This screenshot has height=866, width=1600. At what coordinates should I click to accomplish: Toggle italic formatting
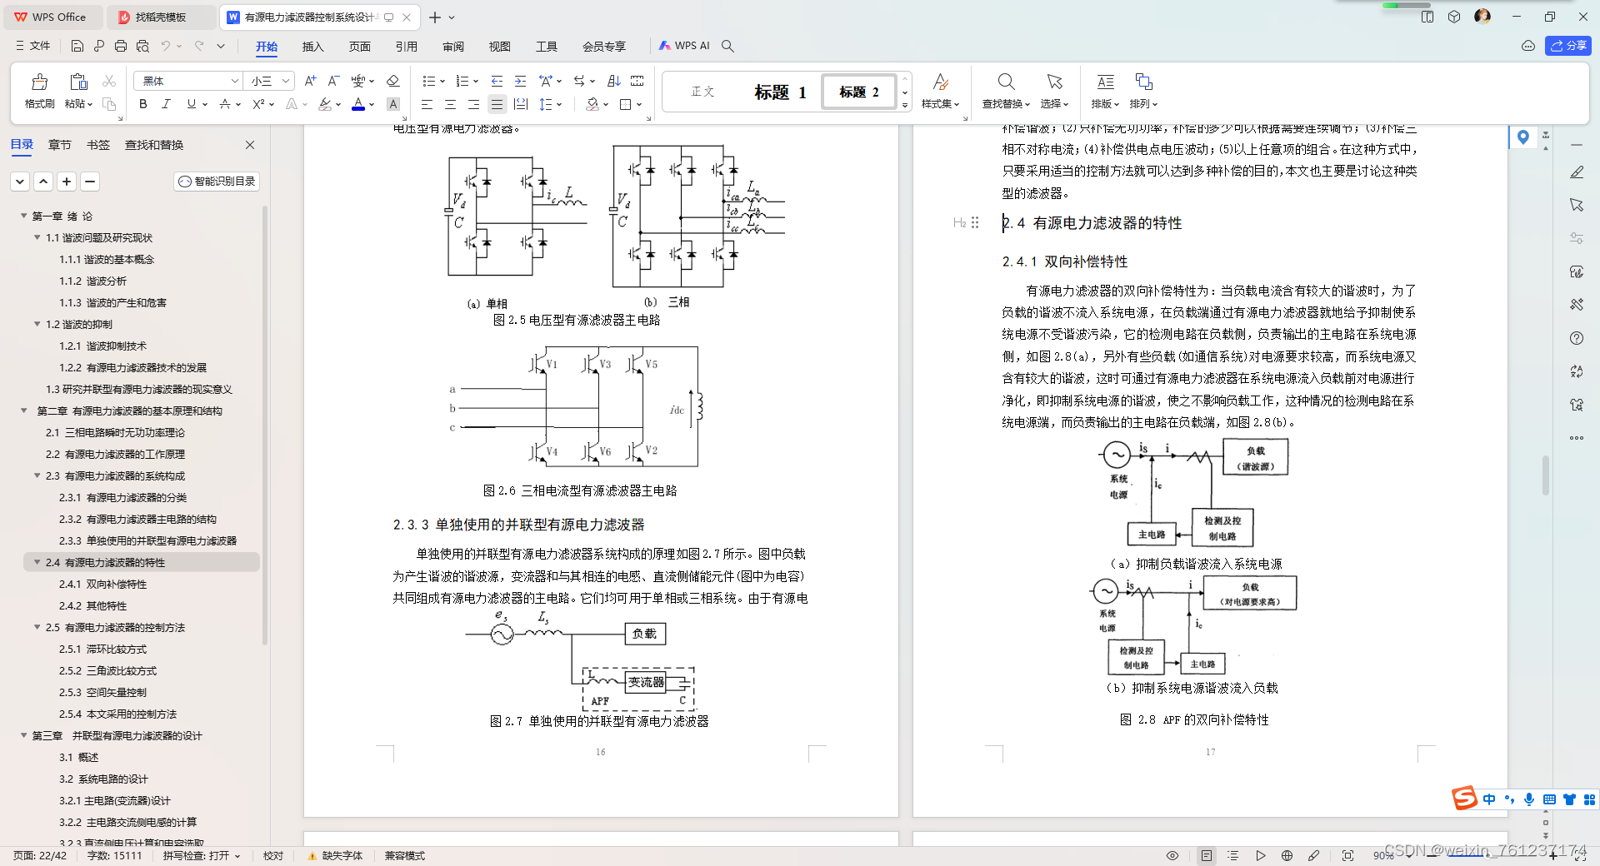[x=166, y=104]
